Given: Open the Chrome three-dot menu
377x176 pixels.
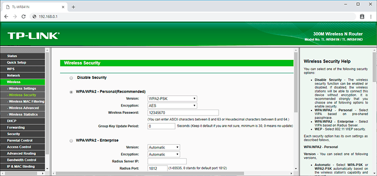Looking at the screenshot, I should 370,17.
